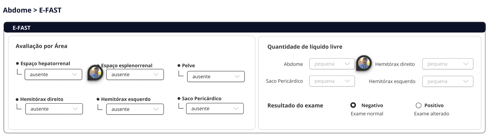Expand Saco Pericárdico quantity dropdown
The width and height of the screenshot is (490, 139).
pos(332,81)
